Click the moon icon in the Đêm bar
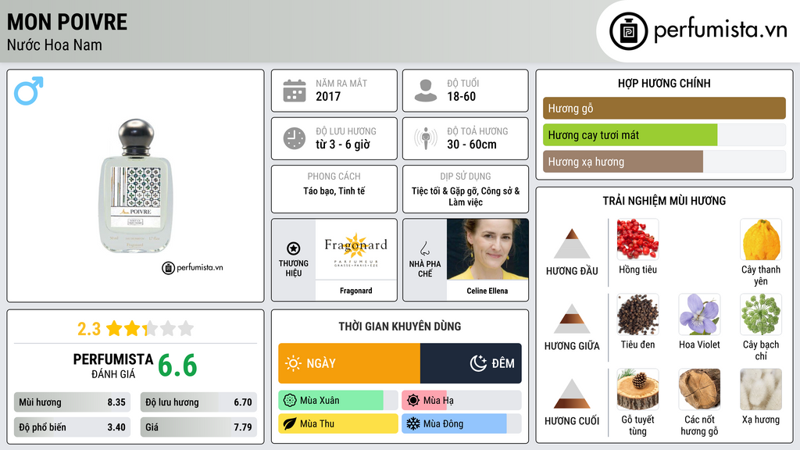Image resolution: width=800 pixels, height=450 pixels. click(x=478, y=363)
